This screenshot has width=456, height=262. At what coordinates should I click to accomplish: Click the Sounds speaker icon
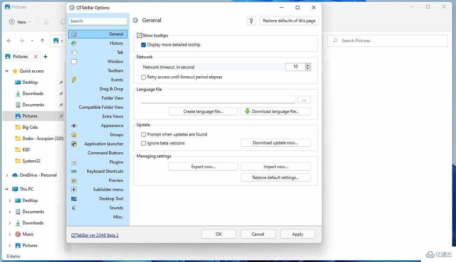[74, 208]
